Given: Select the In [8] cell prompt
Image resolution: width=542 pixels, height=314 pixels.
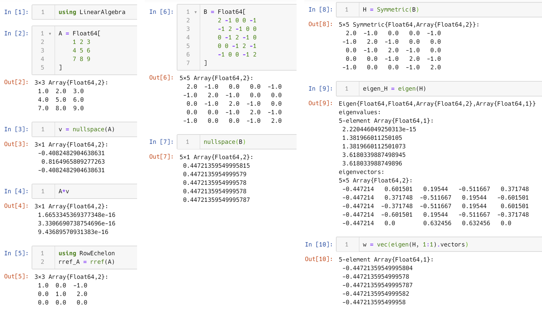Looking at the screenshot, I should point(320,10).
